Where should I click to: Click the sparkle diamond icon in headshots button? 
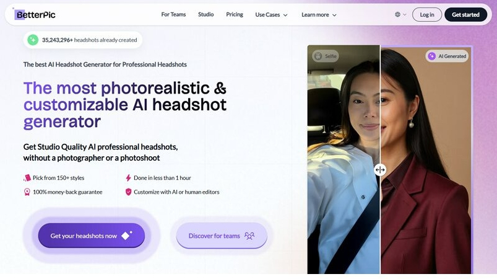coord(127,235)
